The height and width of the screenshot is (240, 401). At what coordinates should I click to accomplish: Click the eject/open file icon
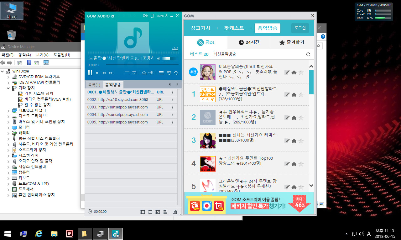pos(144,73)
